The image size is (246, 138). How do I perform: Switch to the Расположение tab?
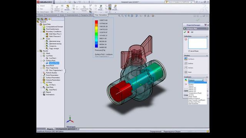(x=51, y=15)
